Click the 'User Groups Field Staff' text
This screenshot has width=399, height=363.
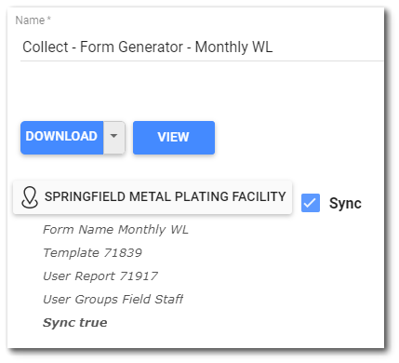(x=113, y=300)
